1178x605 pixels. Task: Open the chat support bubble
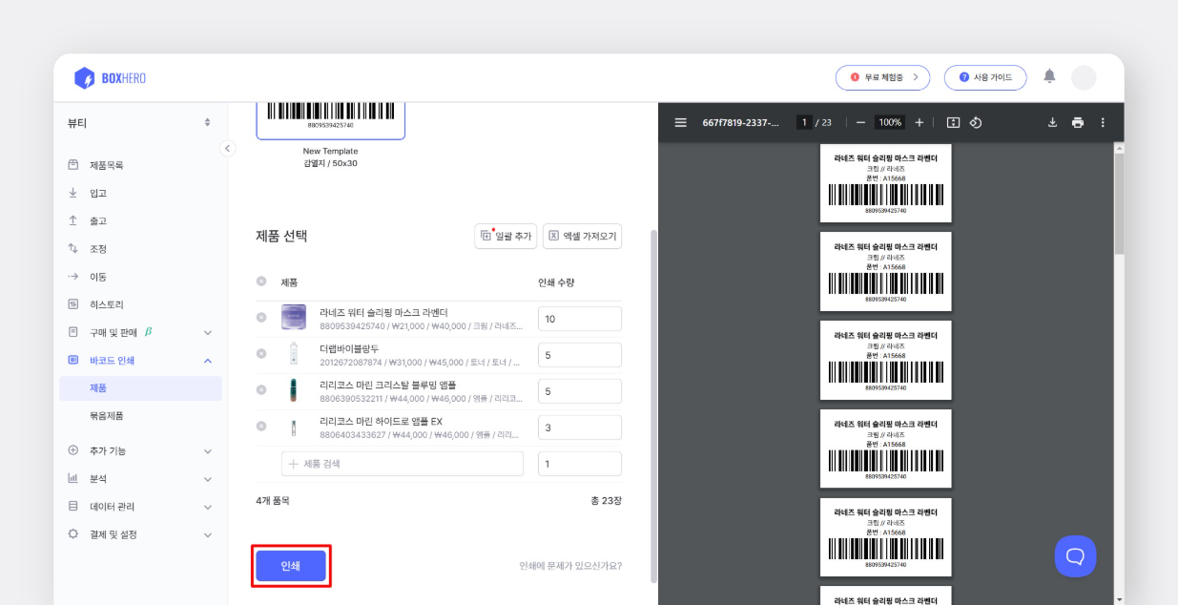(1075, 555)
